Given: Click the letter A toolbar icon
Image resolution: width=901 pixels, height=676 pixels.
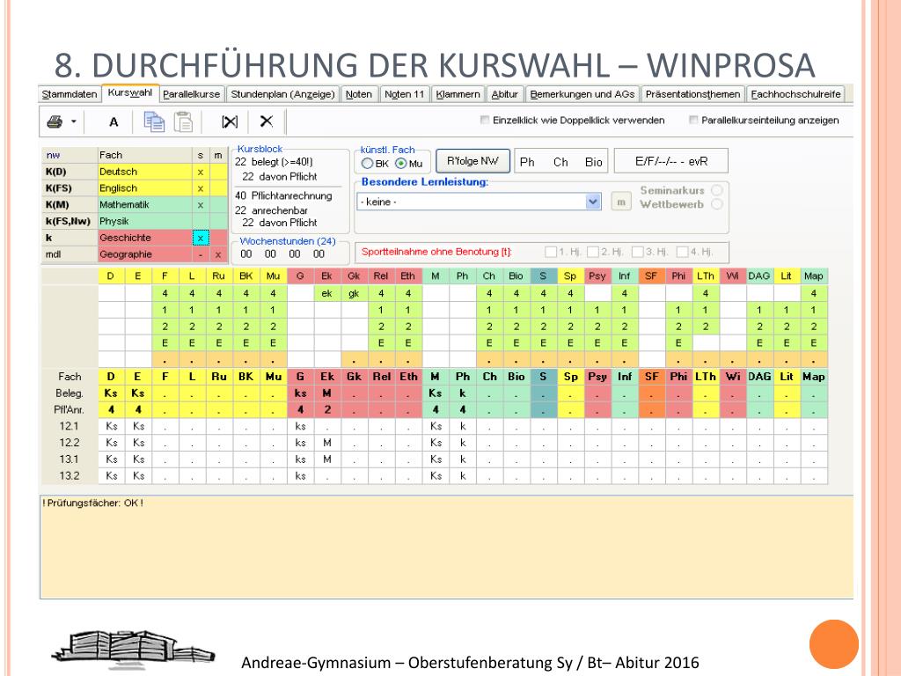Looking at the screenshot, I should coord(114,121).
